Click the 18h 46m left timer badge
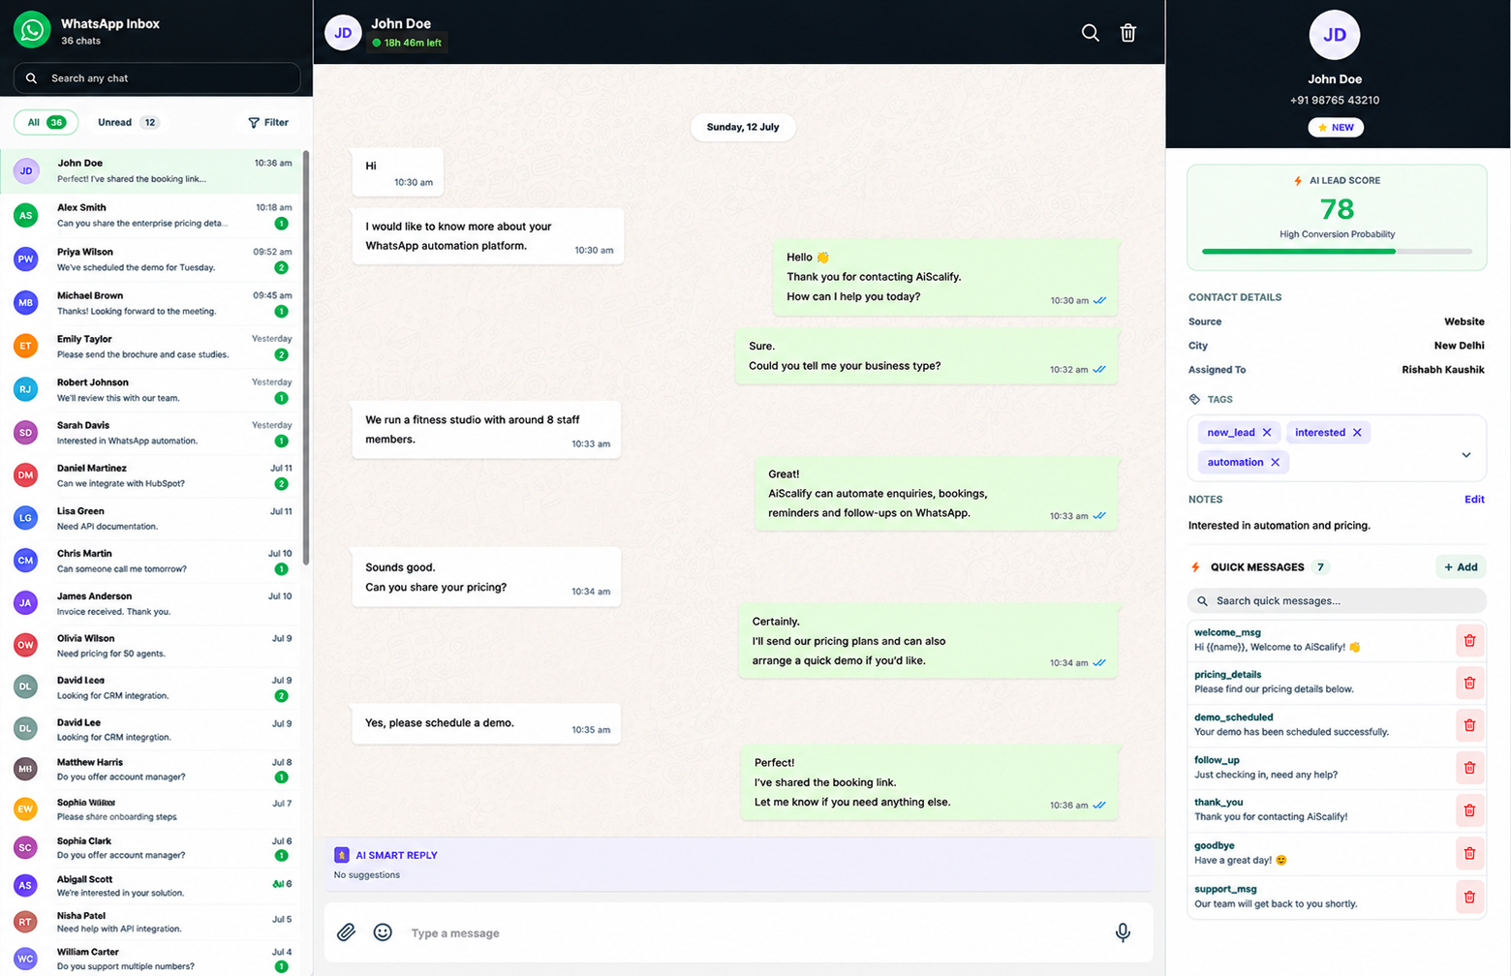The width and height of the screenshot is (1511, 976). [407, 43]
